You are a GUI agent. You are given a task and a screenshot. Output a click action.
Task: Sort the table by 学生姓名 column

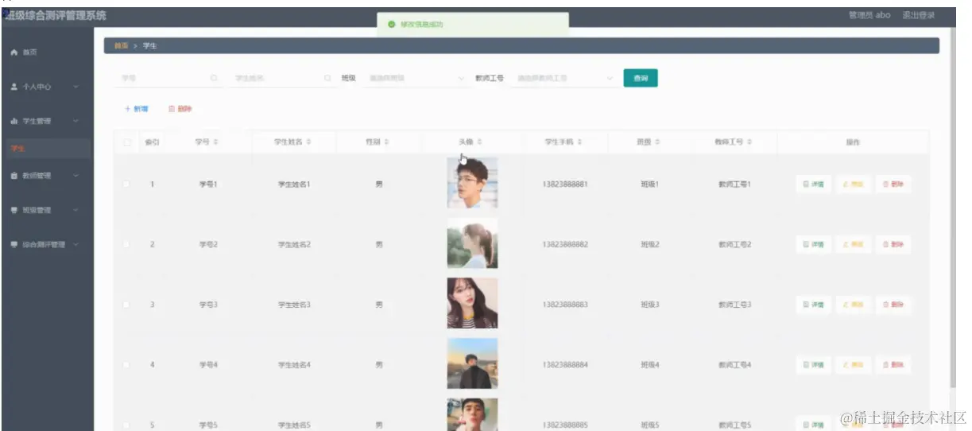point(308,142)
